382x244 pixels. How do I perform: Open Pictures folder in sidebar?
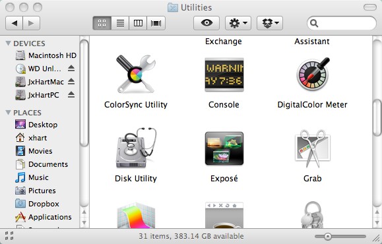(36, 191)
